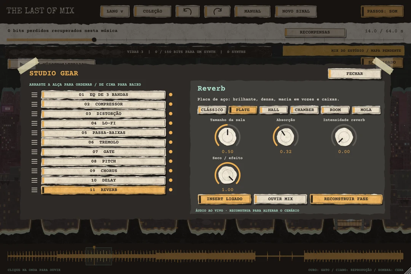Choose the Chamber reverb type
Screen dimensions: 411x274
(304, 110)
